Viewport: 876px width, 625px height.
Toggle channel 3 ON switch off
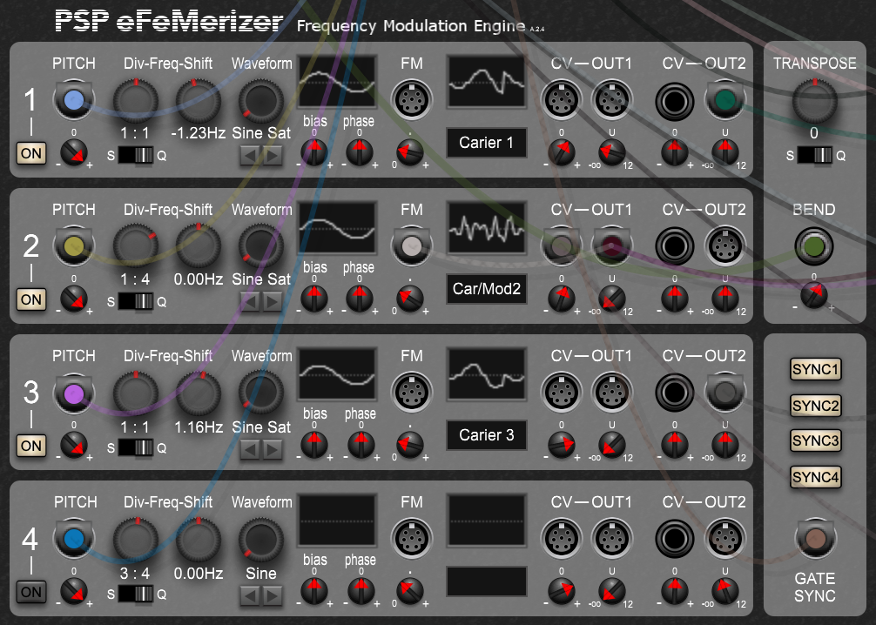coord(31,446)
